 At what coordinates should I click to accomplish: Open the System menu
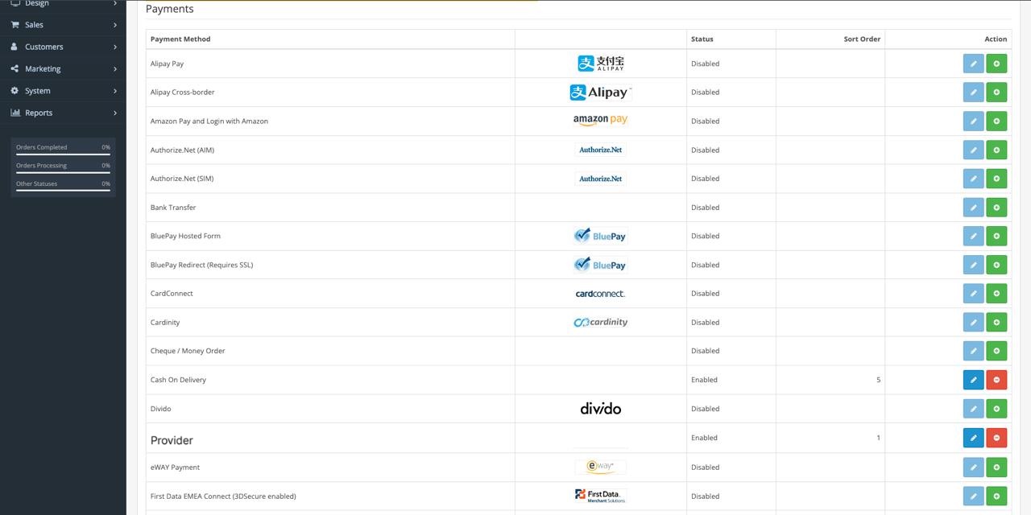pos(63,91)
